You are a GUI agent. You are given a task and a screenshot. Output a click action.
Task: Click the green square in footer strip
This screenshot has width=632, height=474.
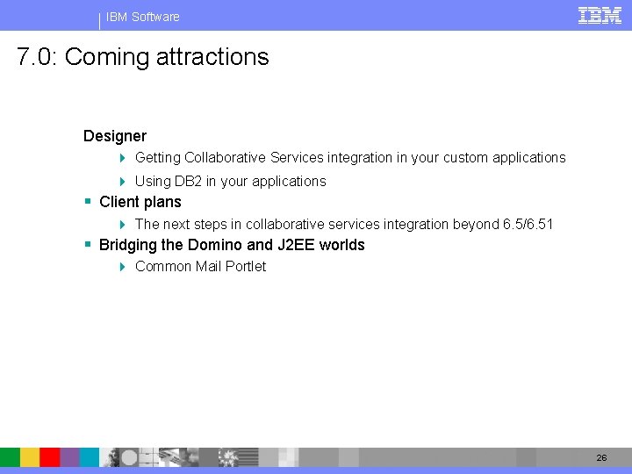(10, 457)
